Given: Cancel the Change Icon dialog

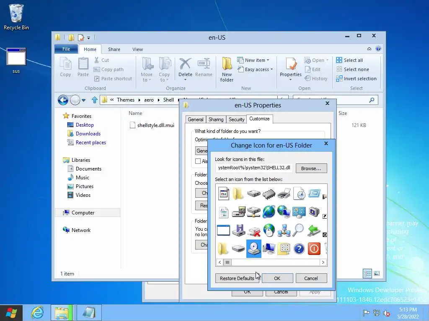Looking at the screenshot, I should (311, 278).
